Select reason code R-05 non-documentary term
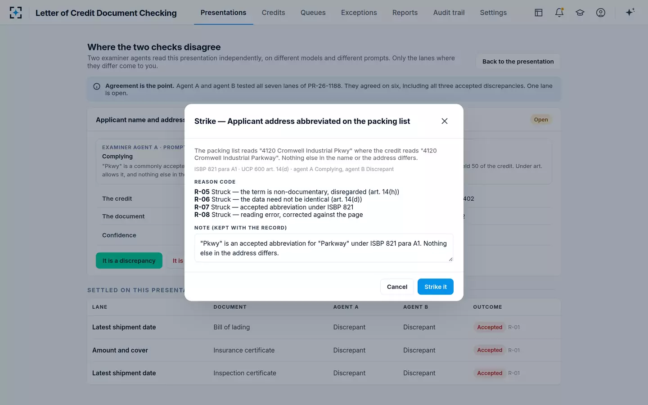The image size is (648, 405). pyautogui.click(x=297, y=192)
